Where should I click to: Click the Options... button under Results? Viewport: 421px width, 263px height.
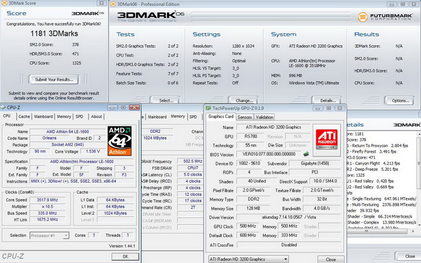(400, 101)
